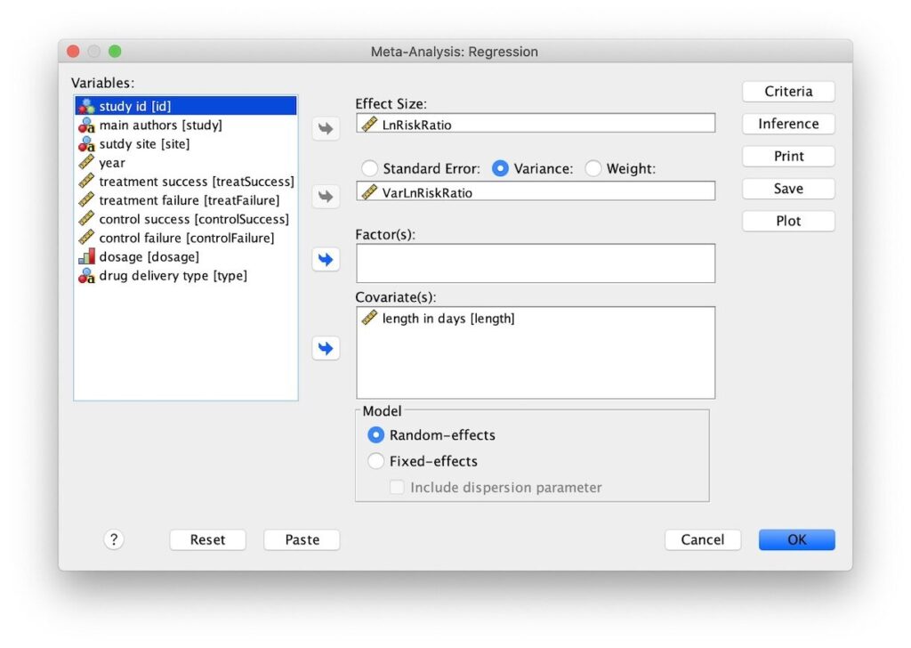Click the ruler icon beside LnRiskRatio
This screenshot has height=648, width=911.
click(369, 124)
